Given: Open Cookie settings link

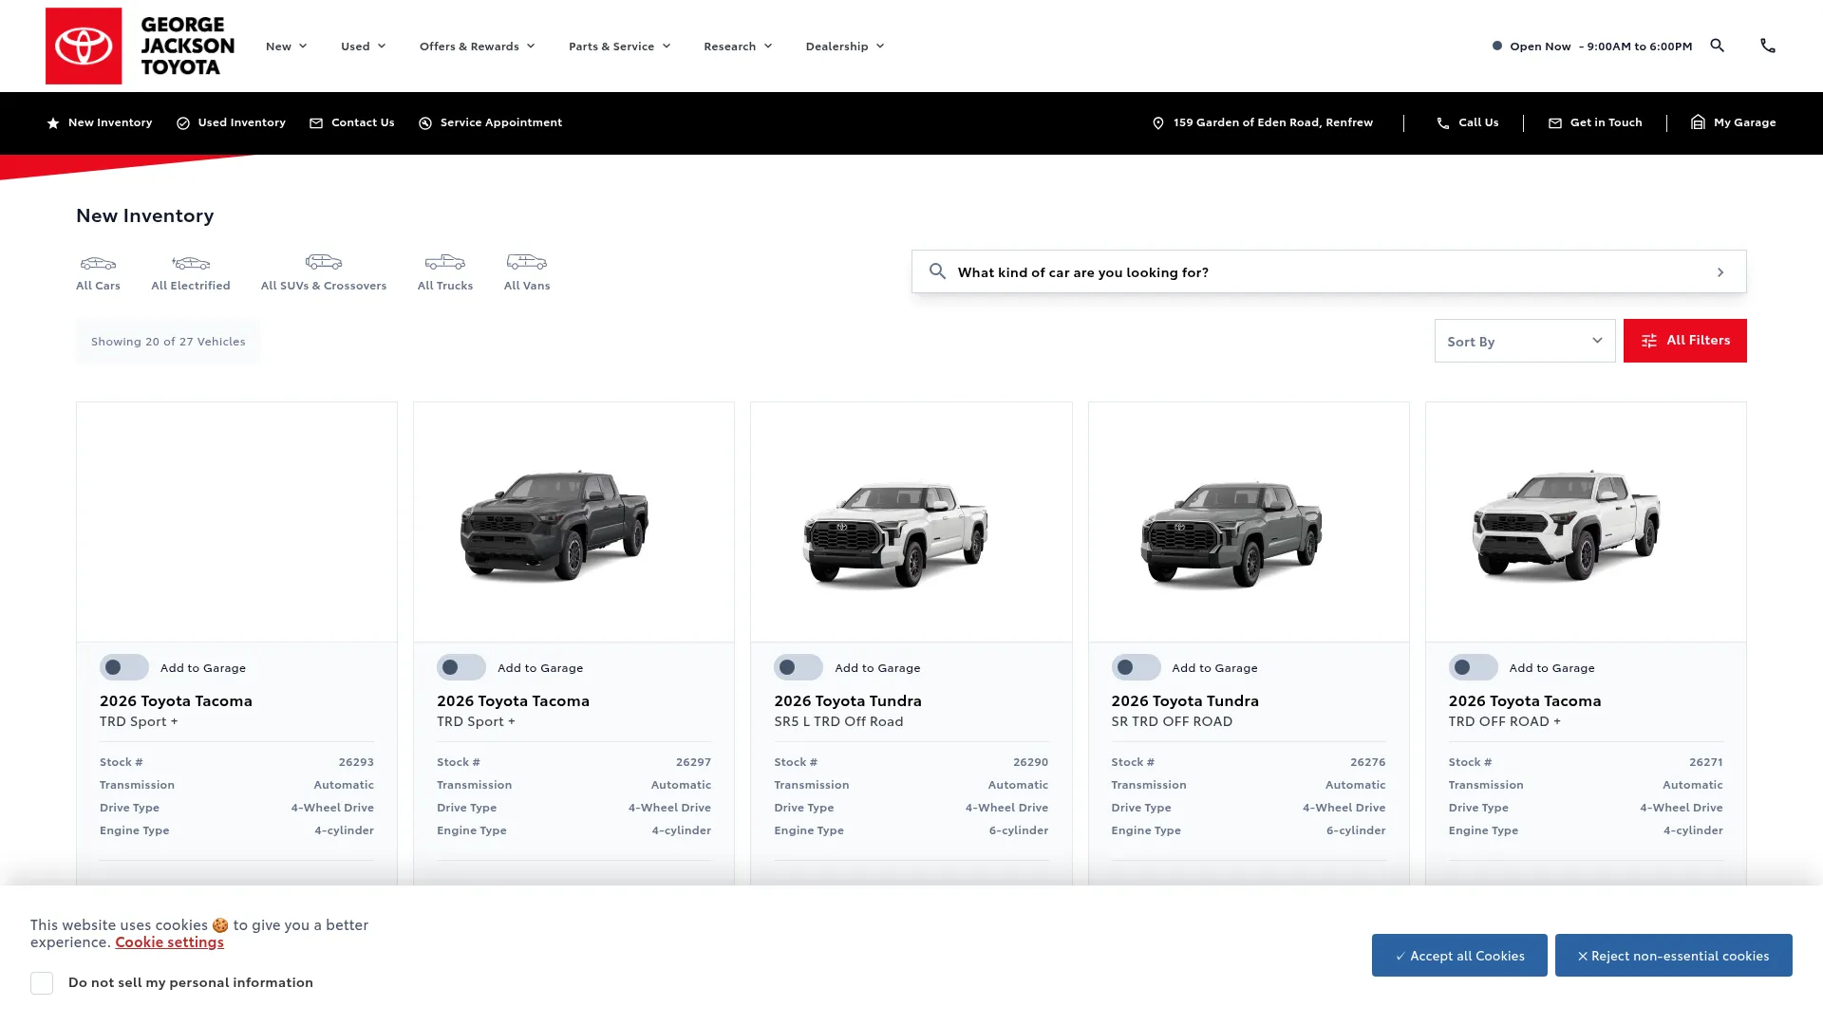Looking at the screenshot, I should [169, 941].
